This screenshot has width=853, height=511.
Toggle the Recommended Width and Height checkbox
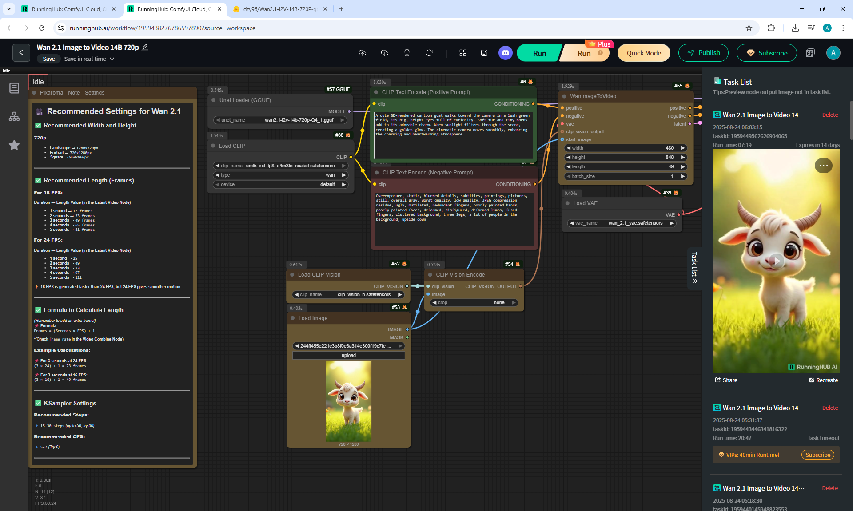click(x=38, y=125)
